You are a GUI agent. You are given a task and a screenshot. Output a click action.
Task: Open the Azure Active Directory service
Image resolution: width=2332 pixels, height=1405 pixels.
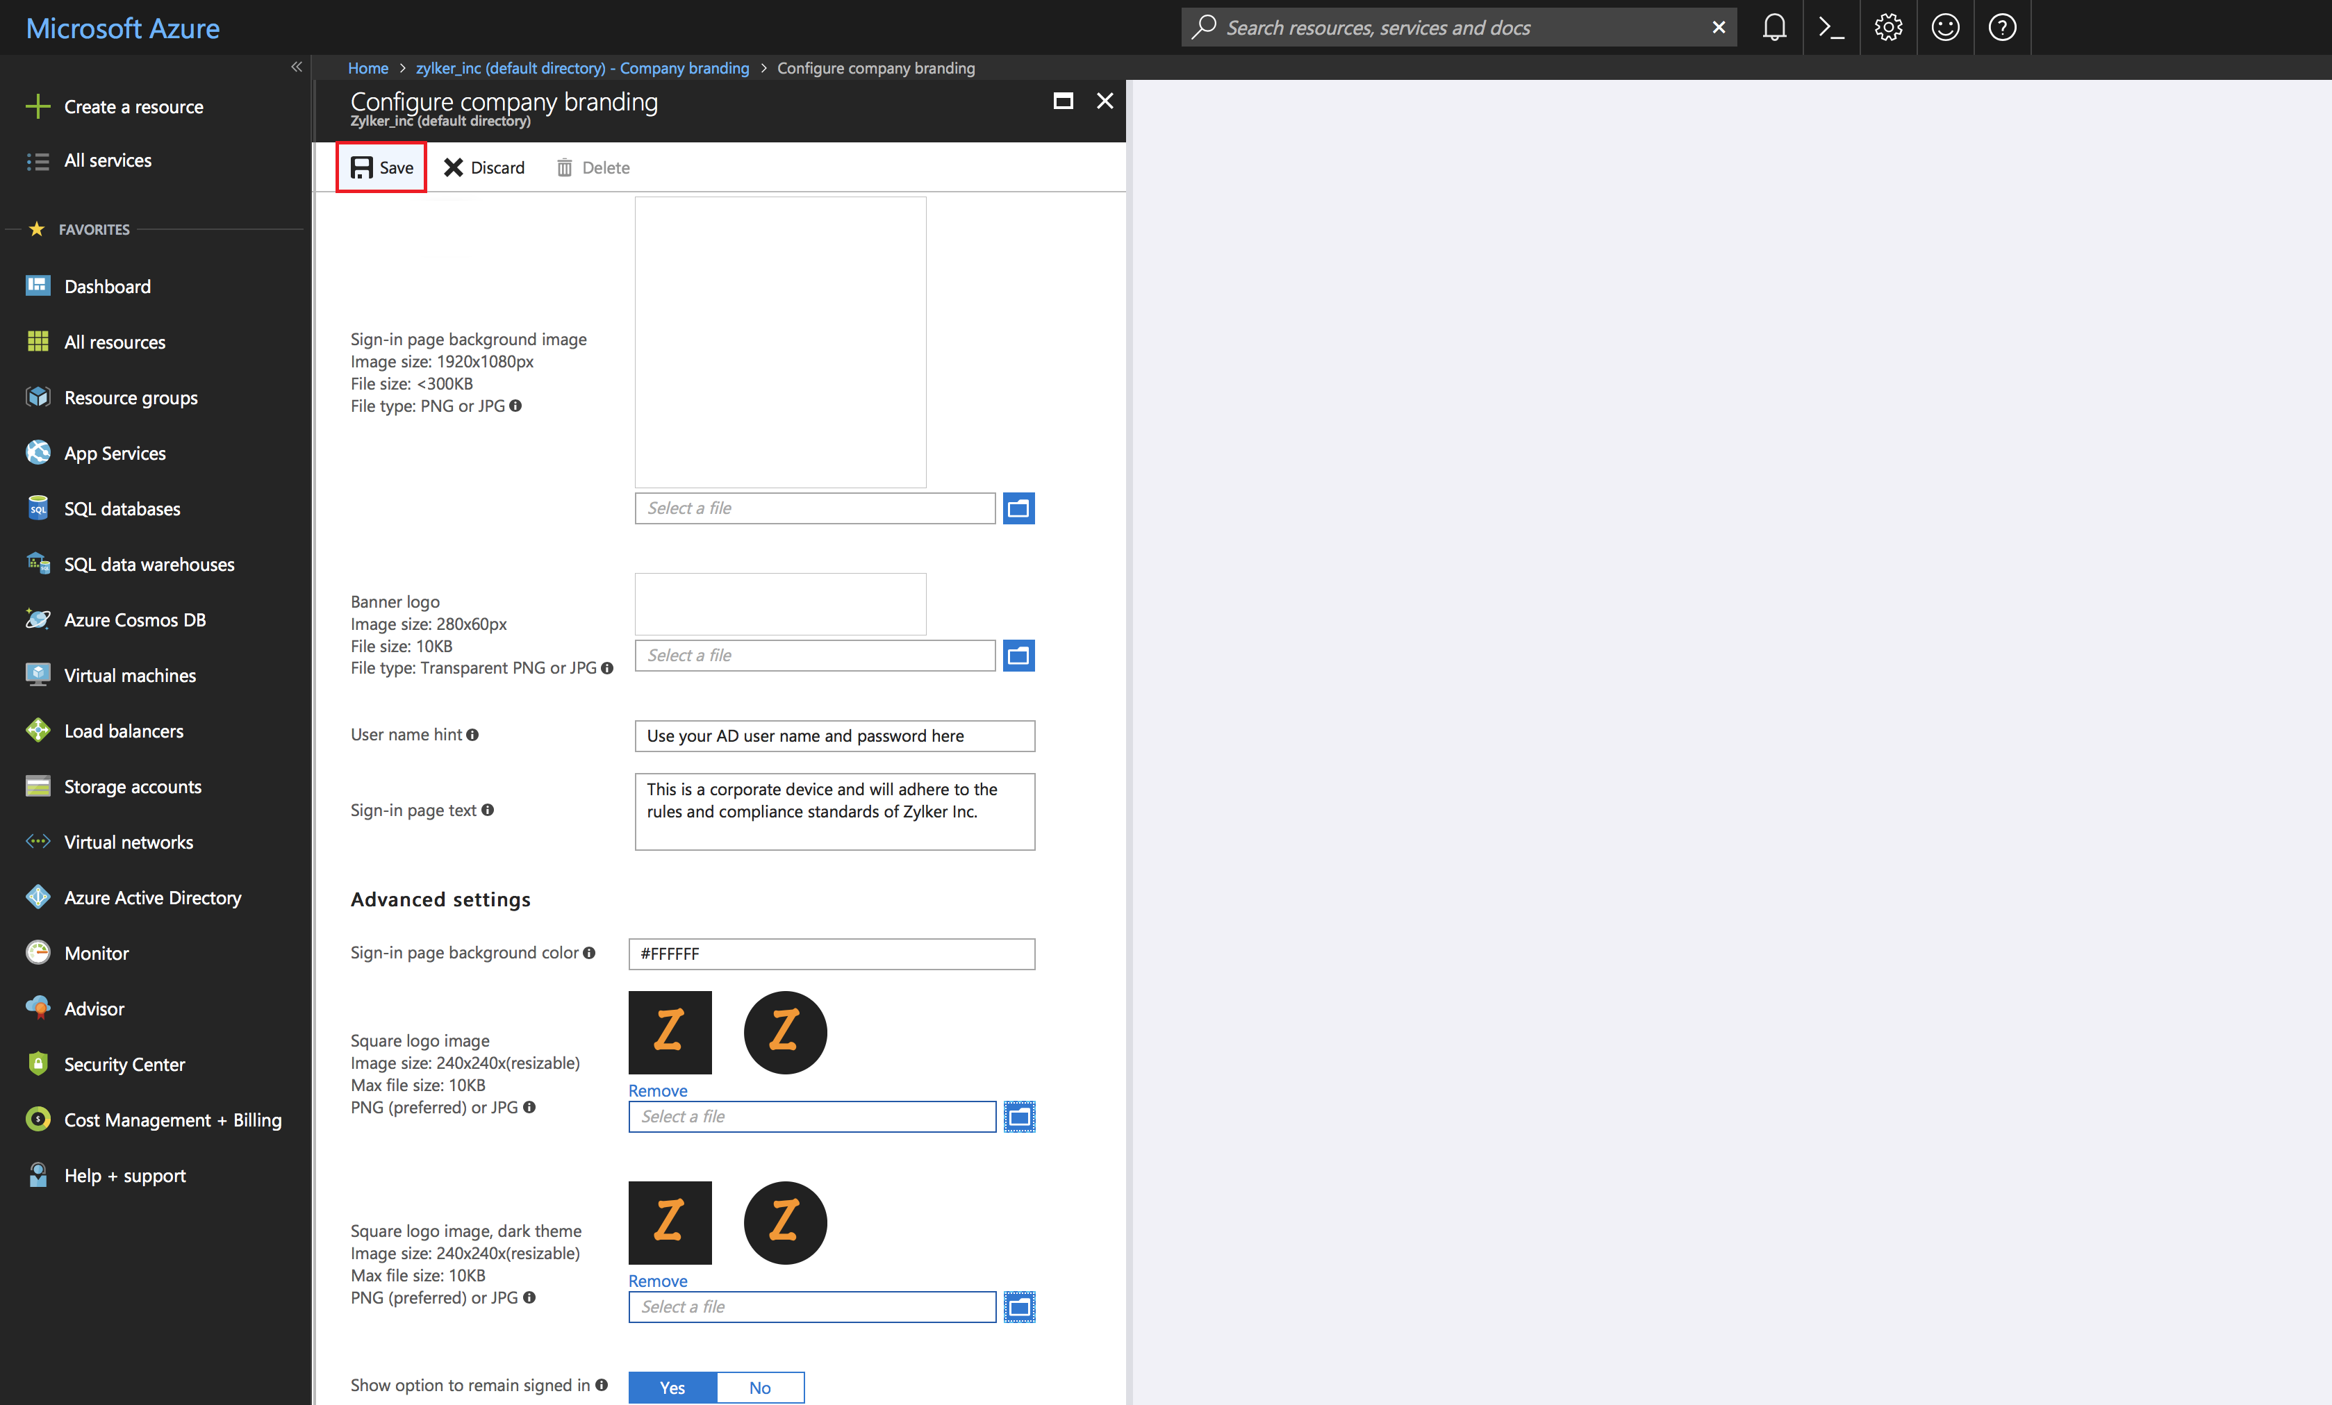(x=152, y=897)
